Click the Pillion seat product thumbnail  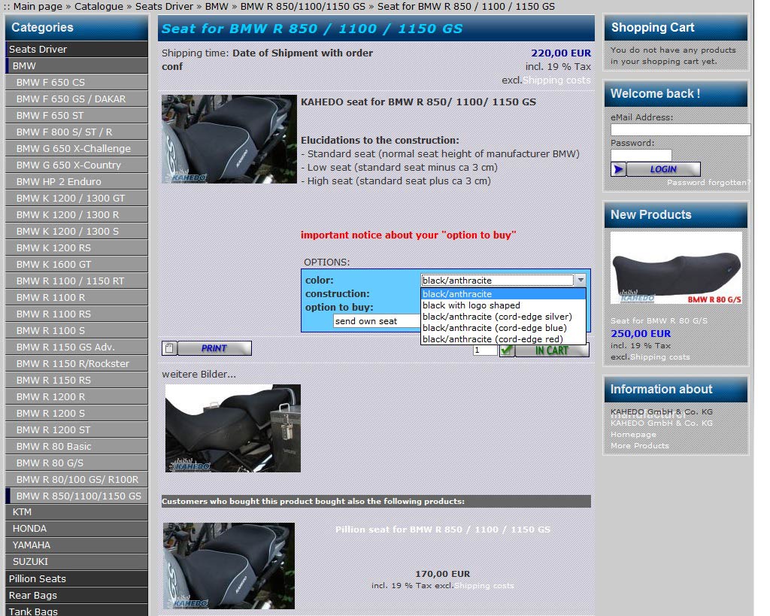point(229,566)
